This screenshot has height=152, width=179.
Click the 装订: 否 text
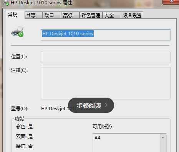tap(24, 146)
